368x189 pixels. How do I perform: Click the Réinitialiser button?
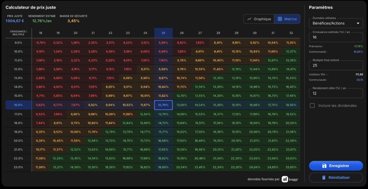(x=336, y=177)
